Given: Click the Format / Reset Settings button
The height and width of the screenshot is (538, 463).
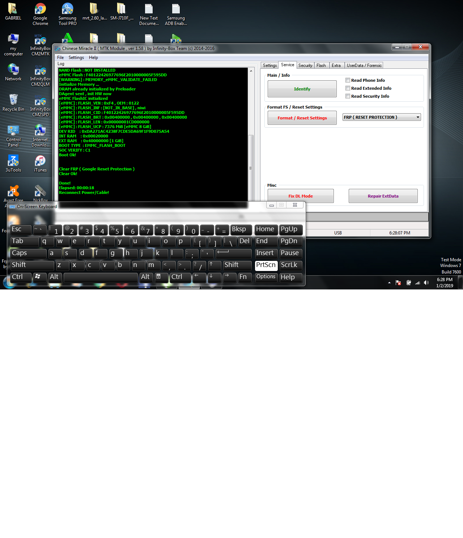Looking at the screenshot, I should (302, 118).
